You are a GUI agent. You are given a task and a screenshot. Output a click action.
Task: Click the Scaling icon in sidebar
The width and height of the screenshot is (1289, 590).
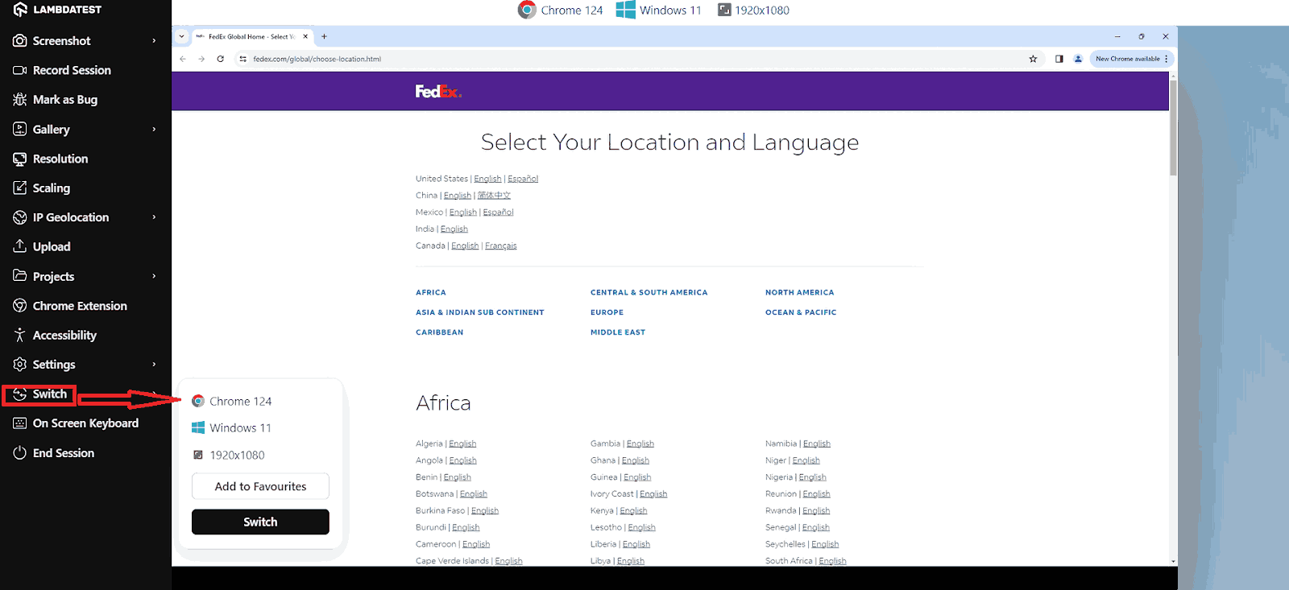point(20,188)
